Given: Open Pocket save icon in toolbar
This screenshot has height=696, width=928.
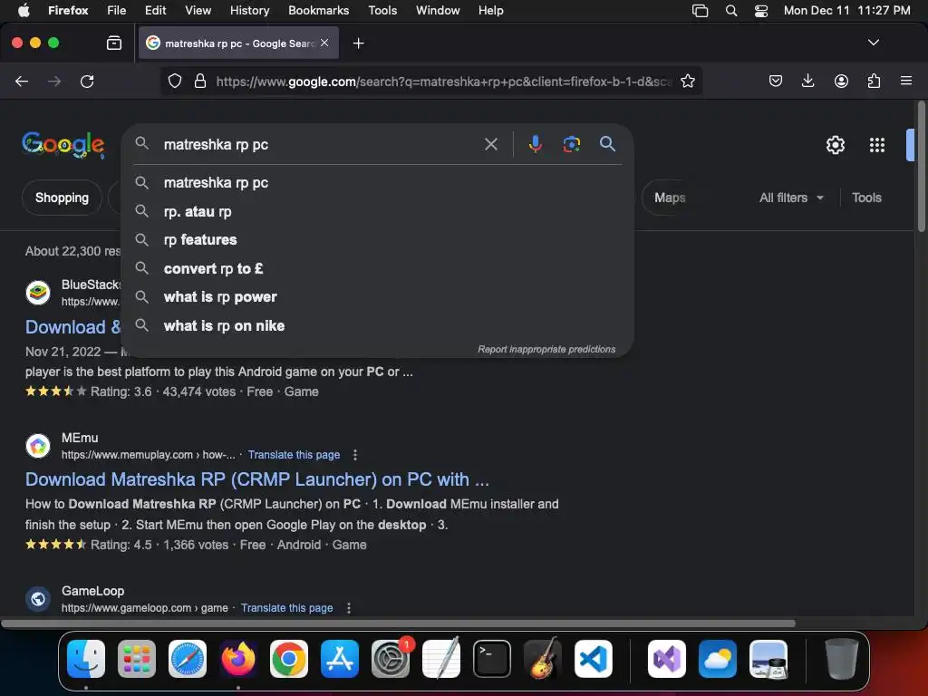Looking at the screenshot, I should point(776,81).
